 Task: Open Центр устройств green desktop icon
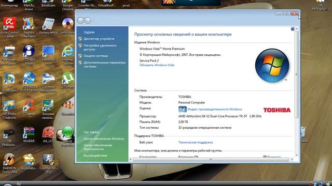pyautogui.click(x=68, y=136)
